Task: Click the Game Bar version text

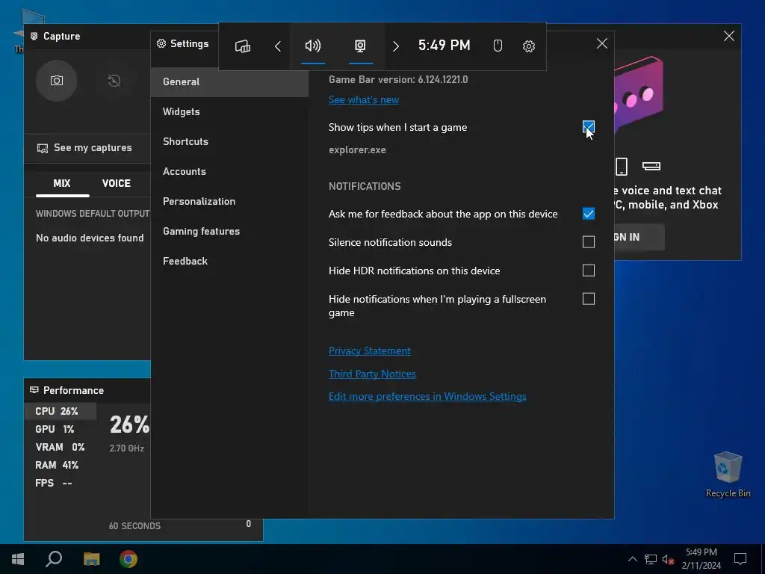Action: click(x=398, y=79)
